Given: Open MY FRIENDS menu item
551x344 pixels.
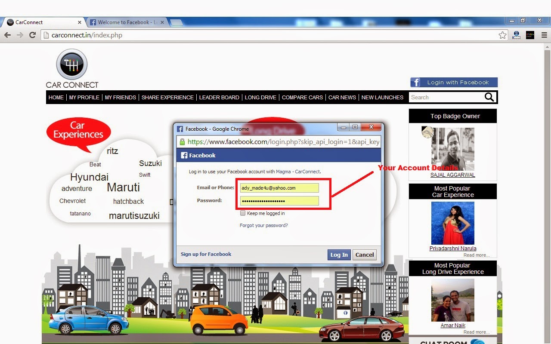Looking at the screenshot, I should click(121, 98).
